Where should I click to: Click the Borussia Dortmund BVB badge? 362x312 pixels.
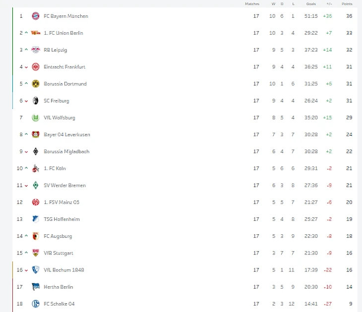(36, 84)
